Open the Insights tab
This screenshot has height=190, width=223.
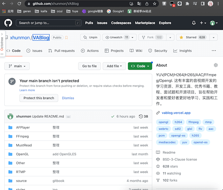pos(182,51)
